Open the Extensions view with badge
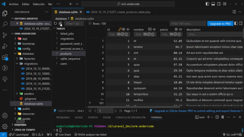The width and height of the screenshot is (244, 137). (5, 57)
